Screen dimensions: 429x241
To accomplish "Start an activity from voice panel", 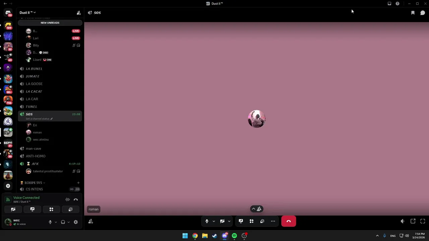I will pyautogui.click(x=51, y=209).
